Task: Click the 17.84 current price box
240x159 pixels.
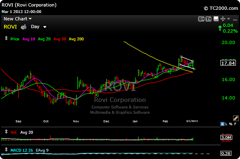Action: [228, 63]
